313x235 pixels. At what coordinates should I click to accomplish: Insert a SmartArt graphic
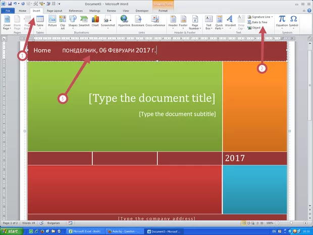click(x=84, y=21)
